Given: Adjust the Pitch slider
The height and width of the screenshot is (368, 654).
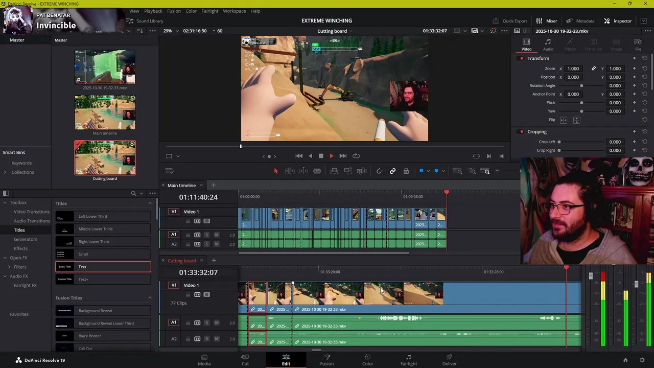Looking at the screenshot, I should click(x=581, y=103).
